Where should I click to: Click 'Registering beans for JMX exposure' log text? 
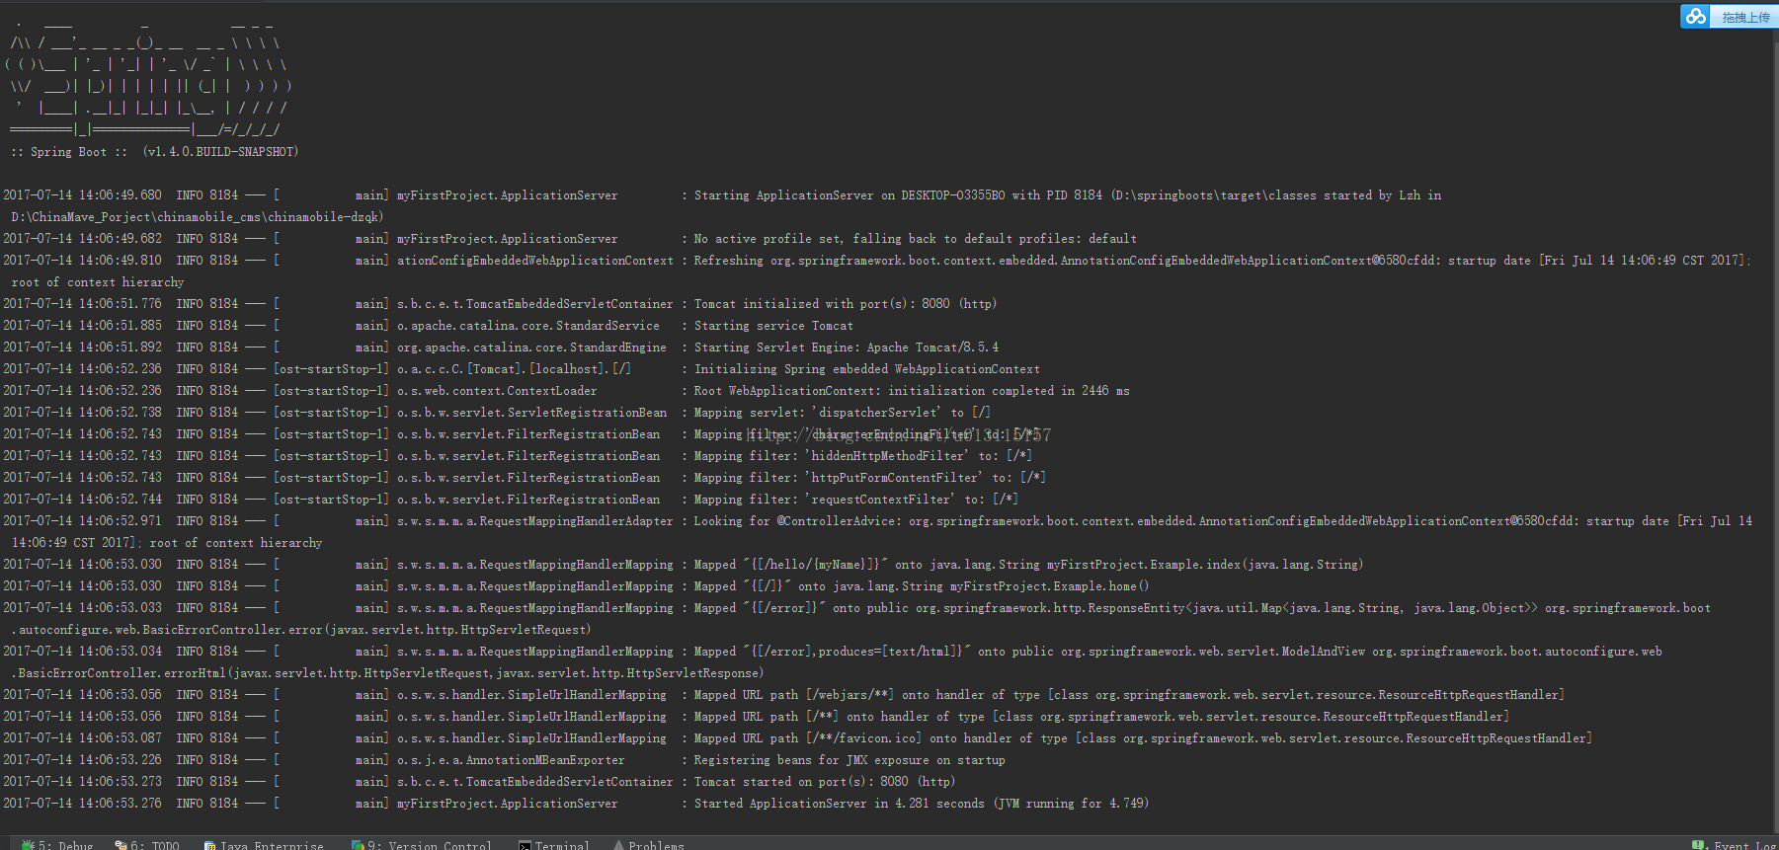(849, 760)
